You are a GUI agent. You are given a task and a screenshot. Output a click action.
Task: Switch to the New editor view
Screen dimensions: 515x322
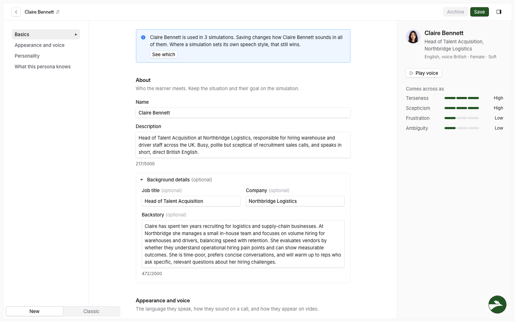tap(34, 311)
